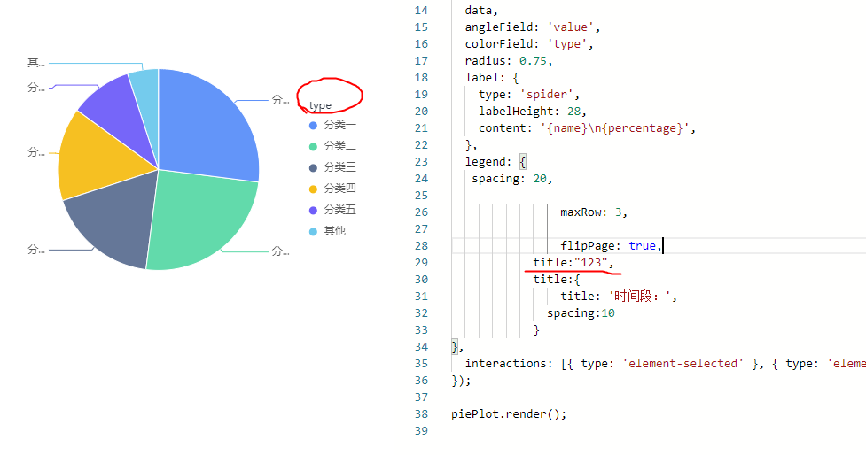Viewport: 866px width, 455px height.
Task: Click the content: '{name}\n{percentage}' line
Action: (587, 128)
